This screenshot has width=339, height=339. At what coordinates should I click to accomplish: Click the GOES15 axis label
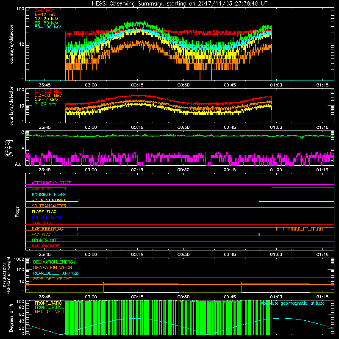[8, 148]
